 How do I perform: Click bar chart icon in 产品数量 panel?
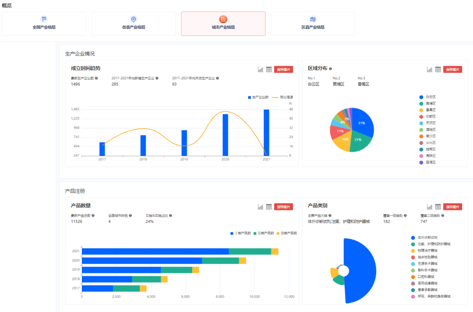coord(261,207)
